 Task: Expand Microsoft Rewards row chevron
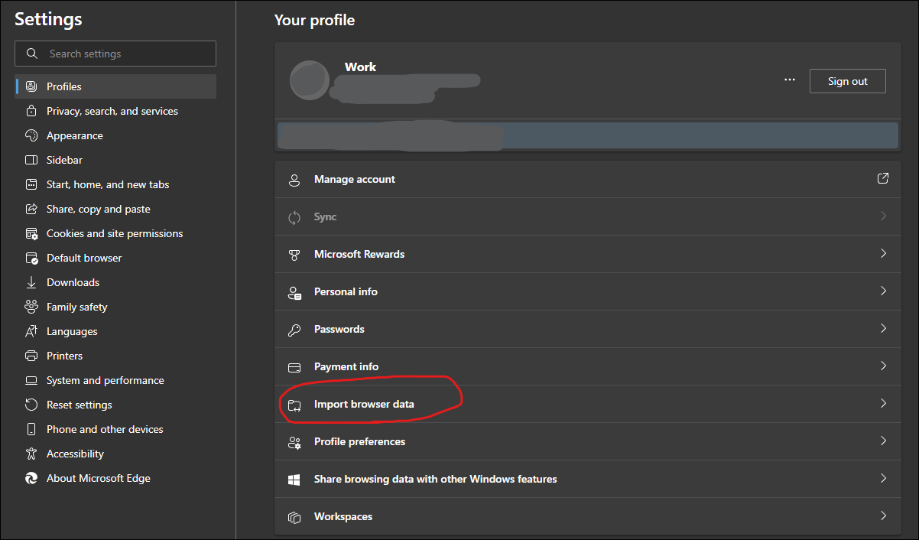883,253
